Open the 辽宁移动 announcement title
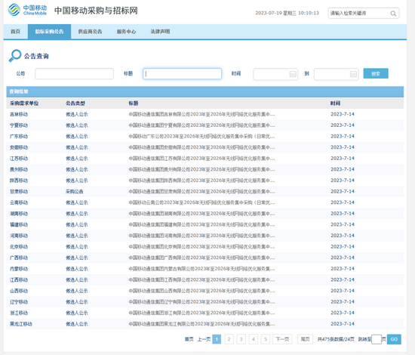The height and width of the screenshot is (355, 415). click(201, 302)
